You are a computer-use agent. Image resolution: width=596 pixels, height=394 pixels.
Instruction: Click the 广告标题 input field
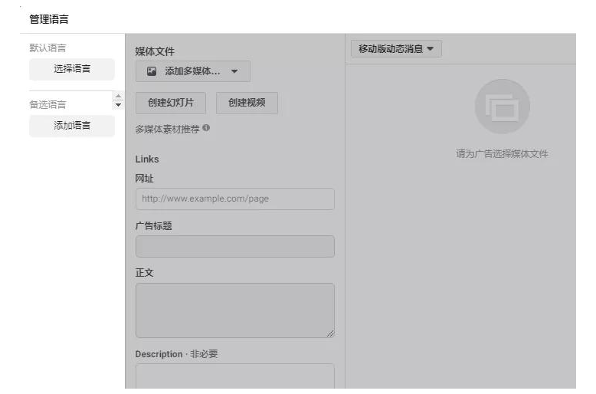click(x=235, y=246)
